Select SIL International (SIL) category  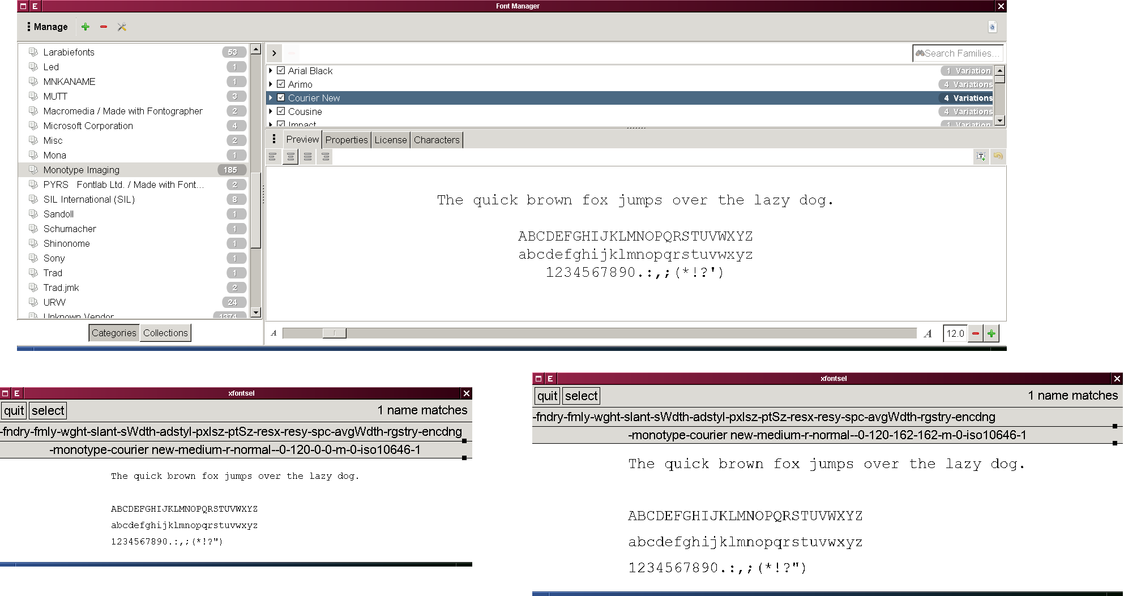click(133, 199)
